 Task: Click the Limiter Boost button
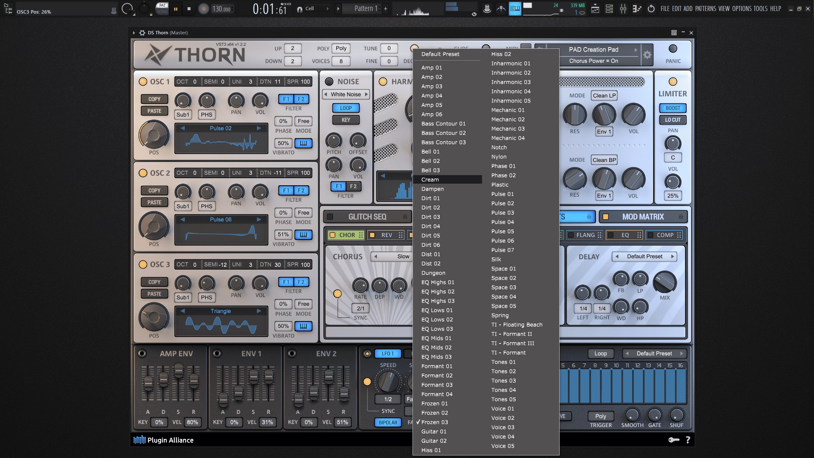pos(673,108)
